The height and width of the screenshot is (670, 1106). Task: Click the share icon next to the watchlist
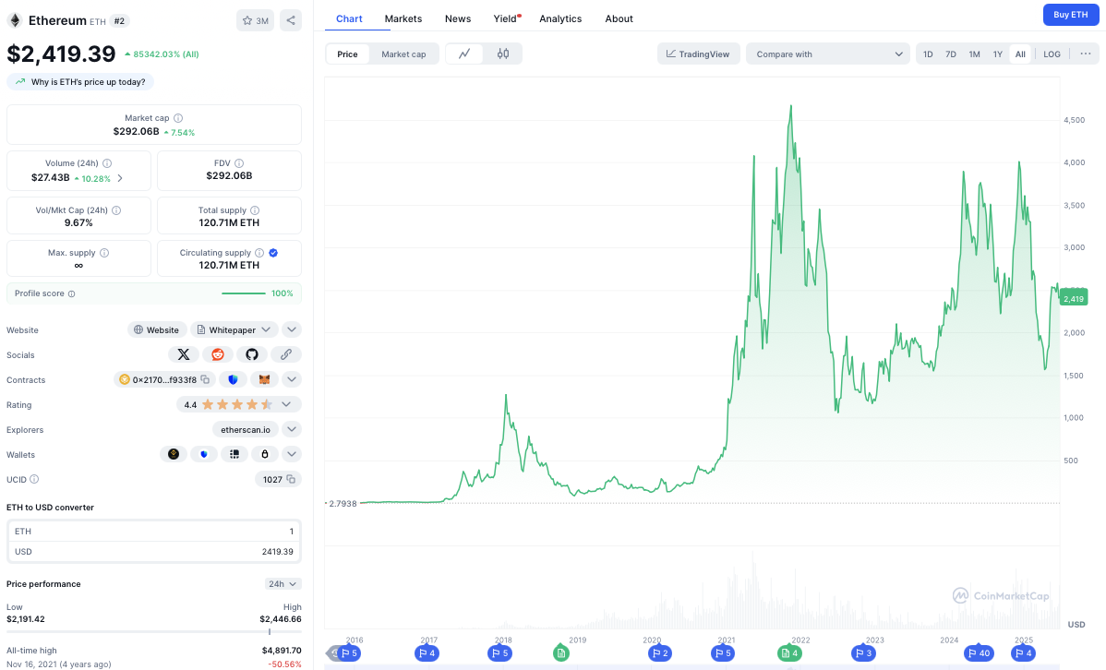coord(291,20)
